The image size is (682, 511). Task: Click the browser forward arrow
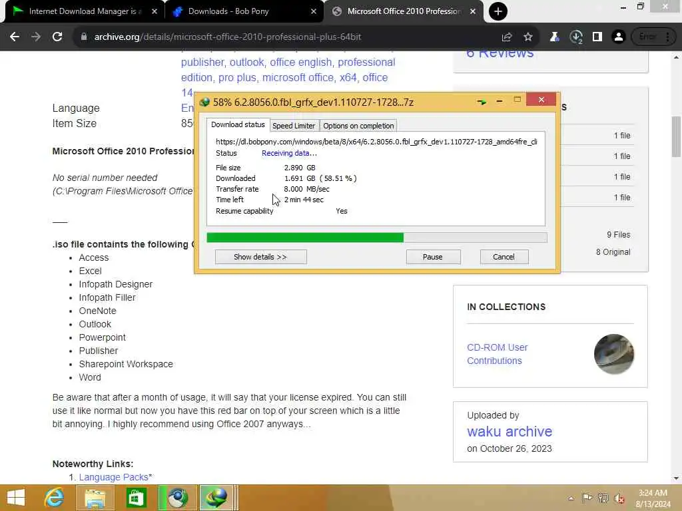pos(36,37)
